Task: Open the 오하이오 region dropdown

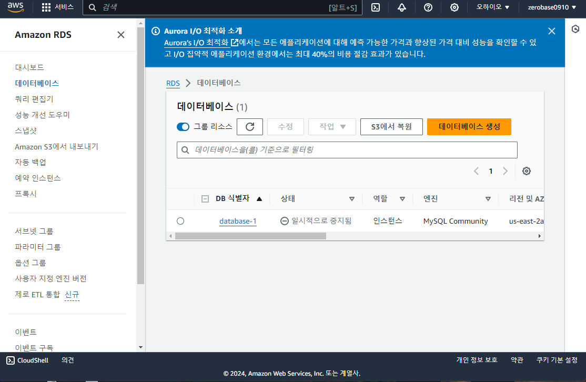Action: point(492,7)
